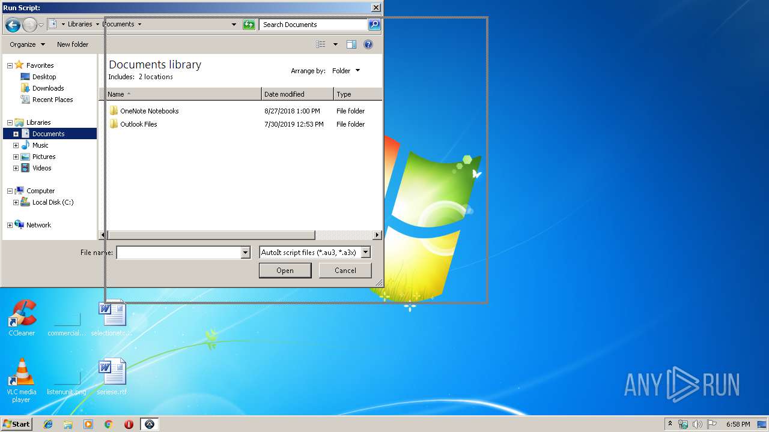Expand the Local Disk (C:) node
The width and height of the screenshot is (769, 432).
coord(16,202)
